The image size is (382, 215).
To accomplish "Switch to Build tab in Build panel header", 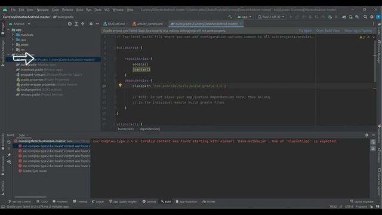I will click(x=10, y=135).
